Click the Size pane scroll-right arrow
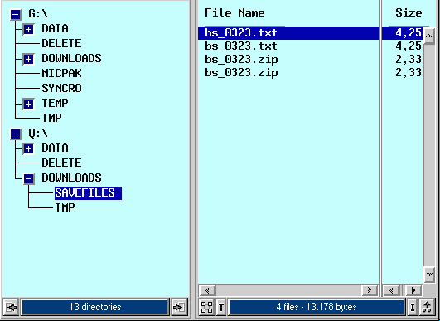 [413, 290]
